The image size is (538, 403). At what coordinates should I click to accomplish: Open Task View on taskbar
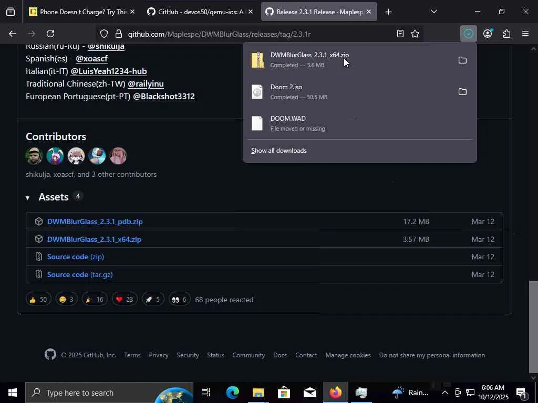pyautogui.click(x=206, y=393)
